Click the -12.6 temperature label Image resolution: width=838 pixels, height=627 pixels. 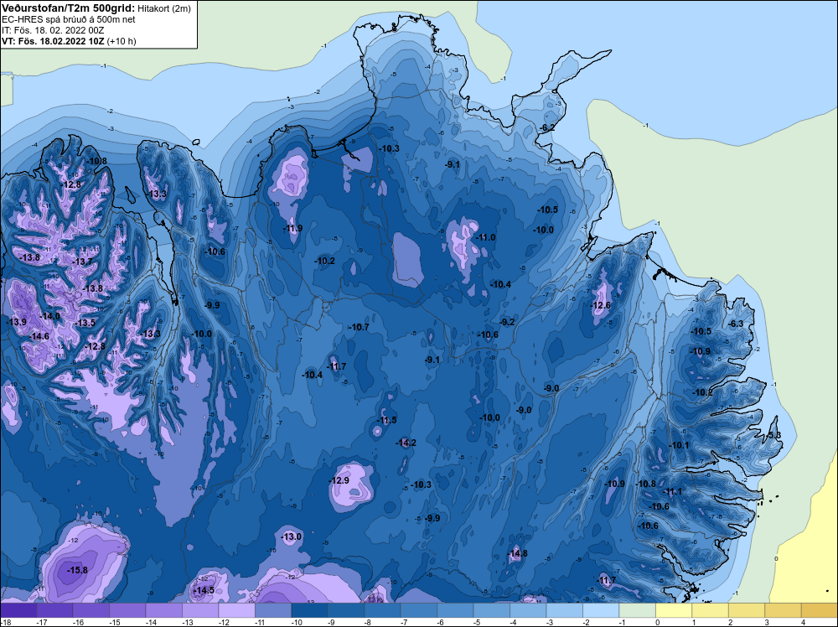tap(601, 306)
